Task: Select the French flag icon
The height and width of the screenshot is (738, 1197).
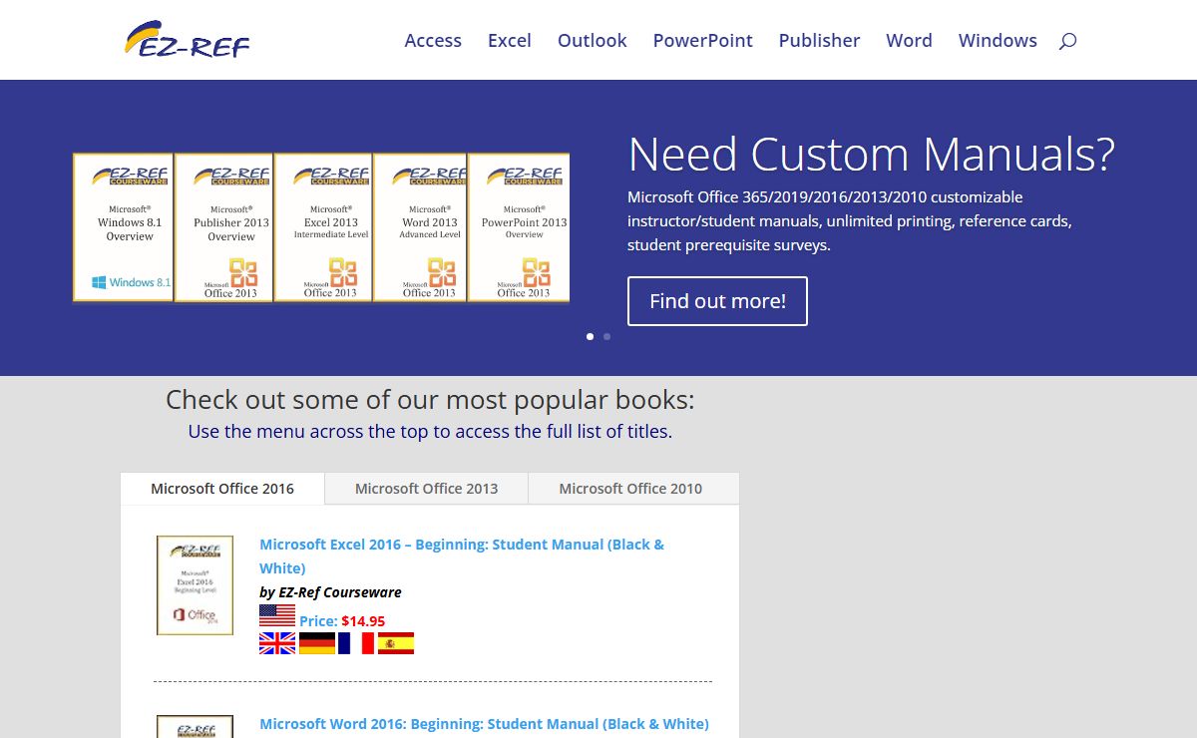Action: pyautogui.click(x=356, y=643)
